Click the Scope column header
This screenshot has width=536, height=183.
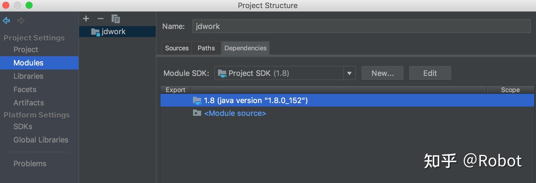[x=510, y=90]
